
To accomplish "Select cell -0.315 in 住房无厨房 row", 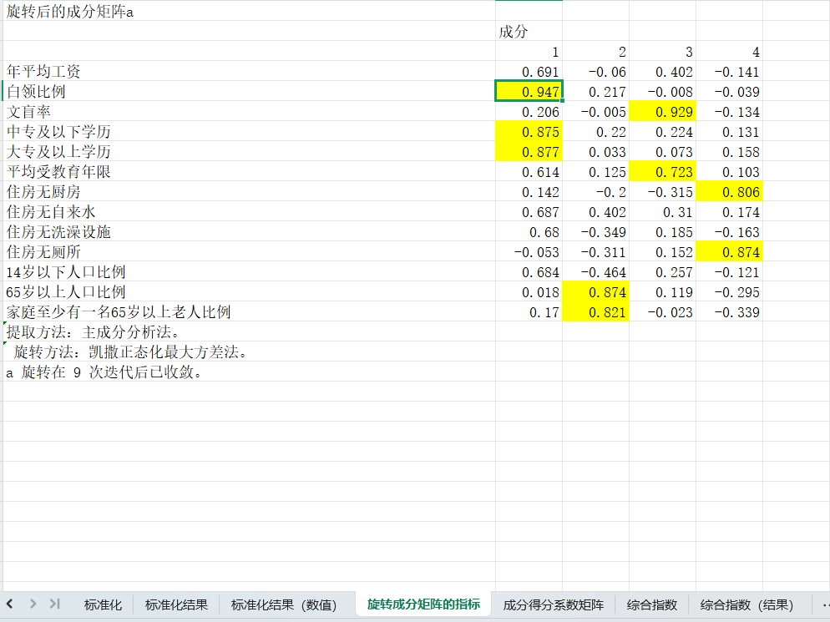I will click(x=662, y=192).
